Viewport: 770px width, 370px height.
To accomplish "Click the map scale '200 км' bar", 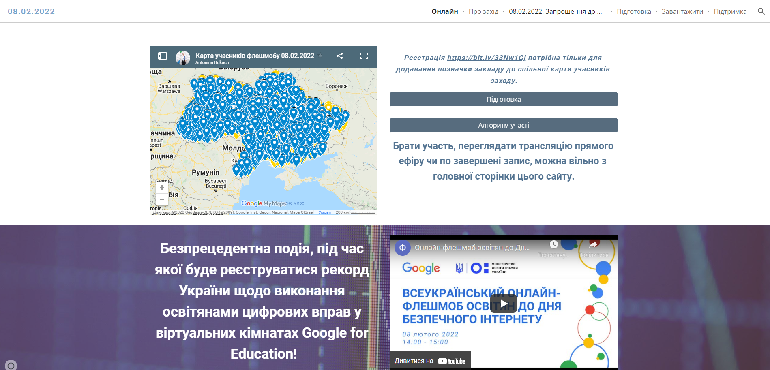I will click(x=355, y=212).
